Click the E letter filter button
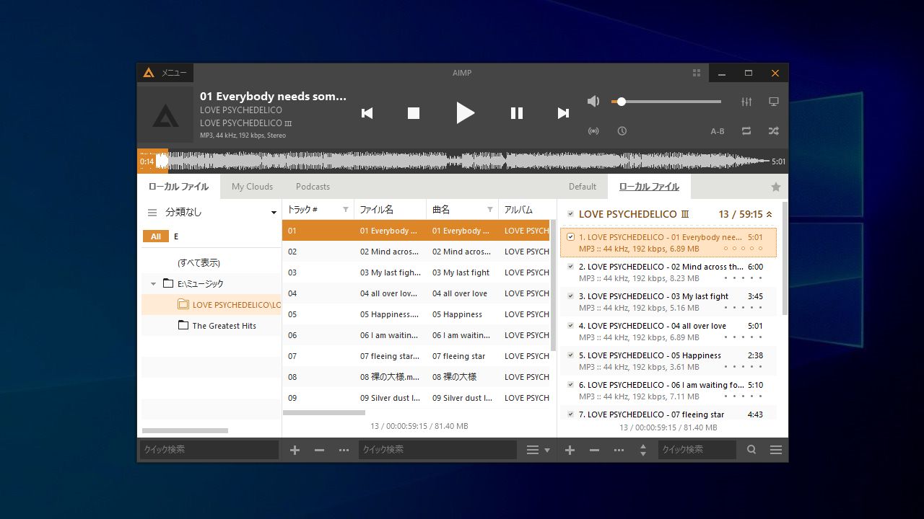Image resolution: width=924 pixels, height=519 pixels. tap(176, 236)
